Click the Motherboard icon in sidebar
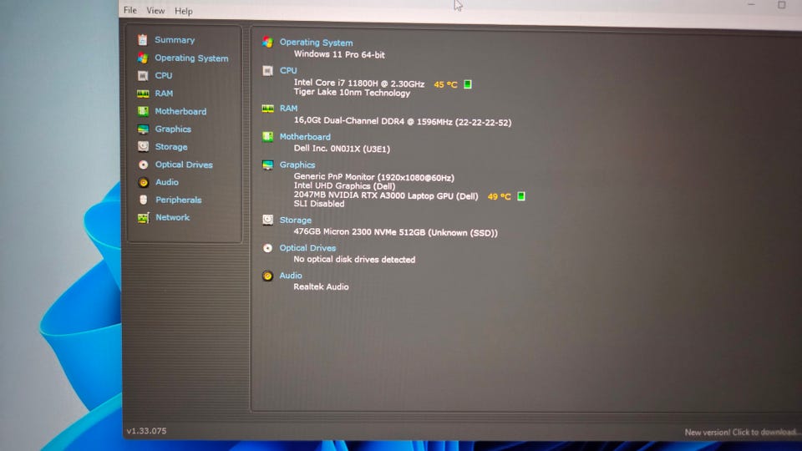802x451 pixels. click(143, 111)
